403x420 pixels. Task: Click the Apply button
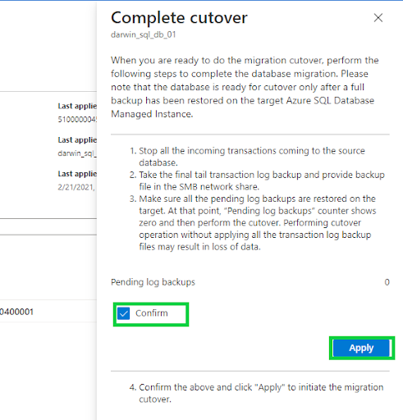pos(361,348)
